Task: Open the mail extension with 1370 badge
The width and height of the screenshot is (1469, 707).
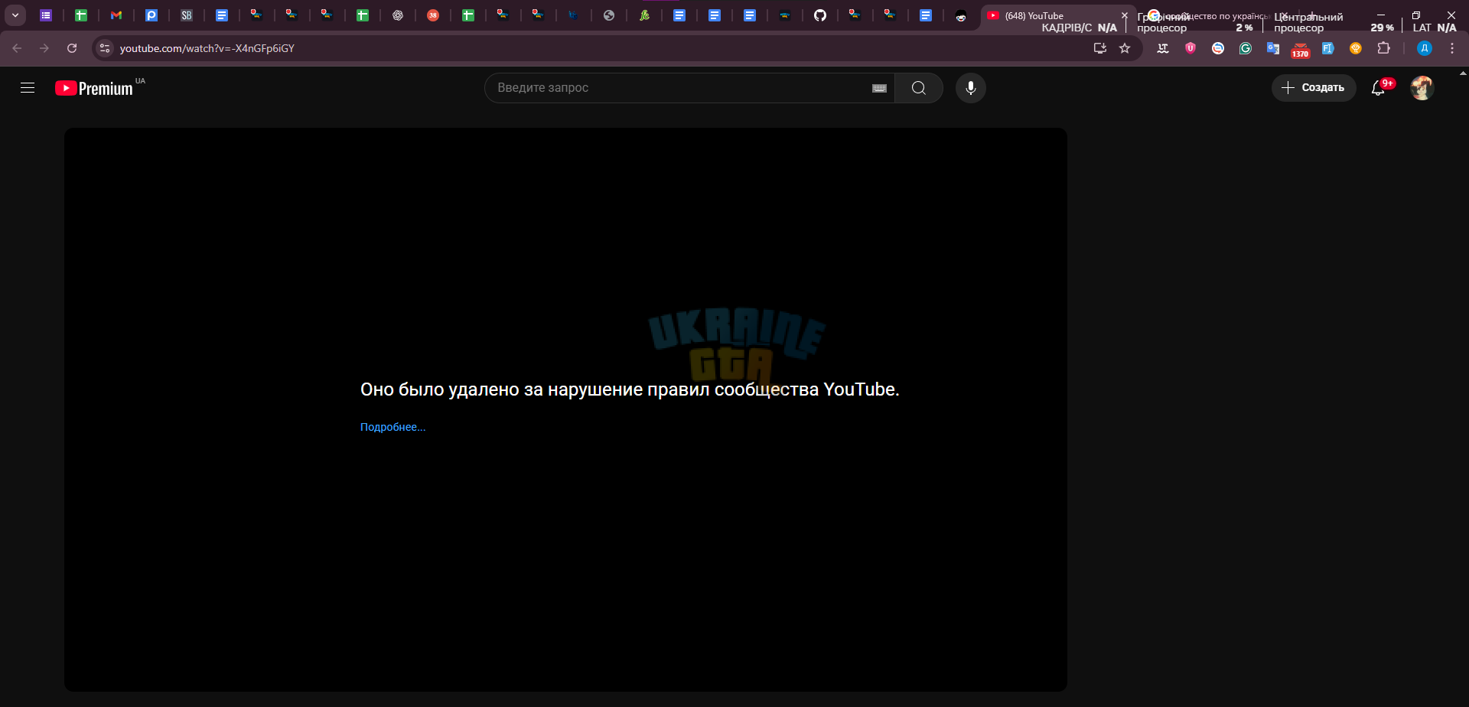Action: [1301, 50]
